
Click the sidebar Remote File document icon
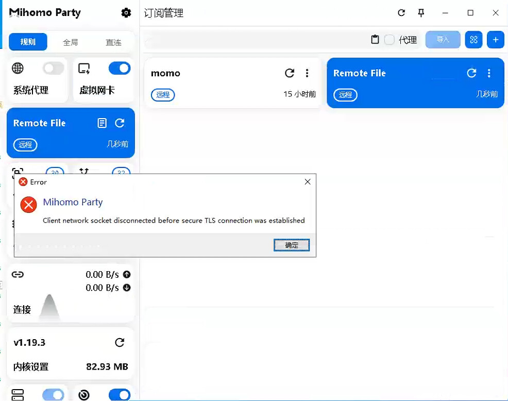103,123
